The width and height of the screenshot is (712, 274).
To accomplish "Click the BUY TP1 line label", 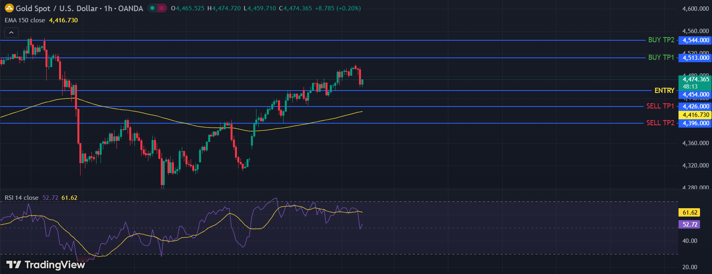I will click(x=661, y=57).
